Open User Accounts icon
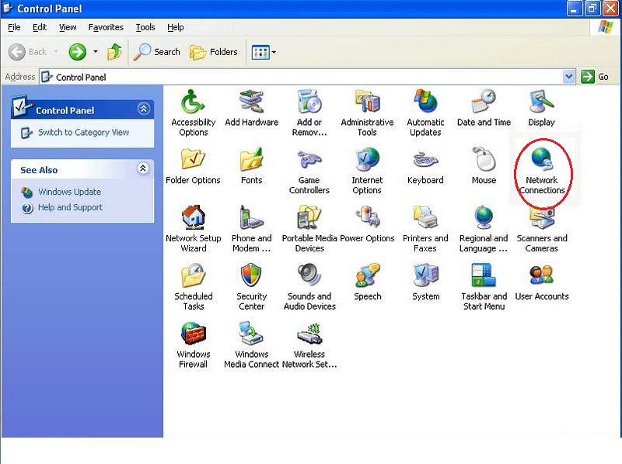 pyautogui.click(x=541, y=276)
